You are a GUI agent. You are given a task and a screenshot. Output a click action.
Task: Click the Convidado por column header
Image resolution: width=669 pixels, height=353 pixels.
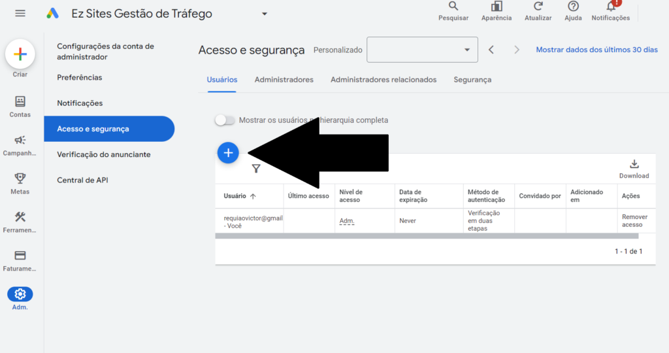pyautogui.click(x=540, y=196)
